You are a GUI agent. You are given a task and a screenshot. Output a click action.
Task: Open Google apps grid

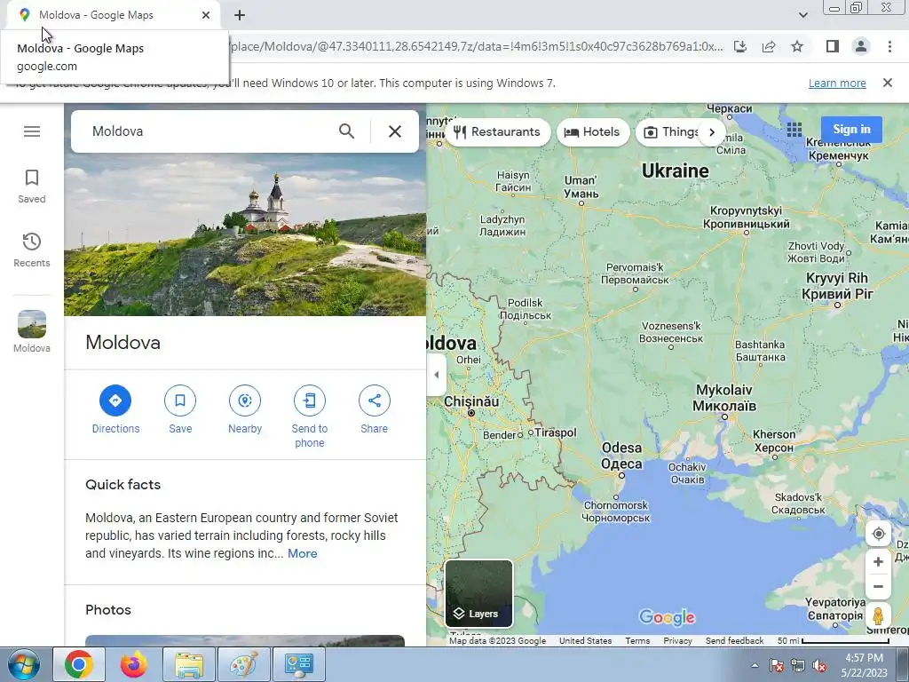pos(794,130)
